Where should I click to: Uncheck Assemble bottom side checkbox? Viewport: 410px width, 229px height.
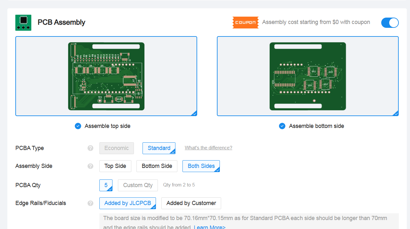[282, 126]
